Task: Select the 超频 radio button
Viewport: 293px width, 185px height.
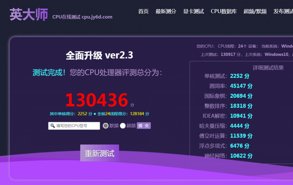Action: click(x=123, y=126)
